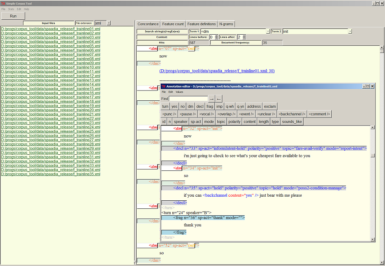Insert the <pause /> tag

pos(187,114)
